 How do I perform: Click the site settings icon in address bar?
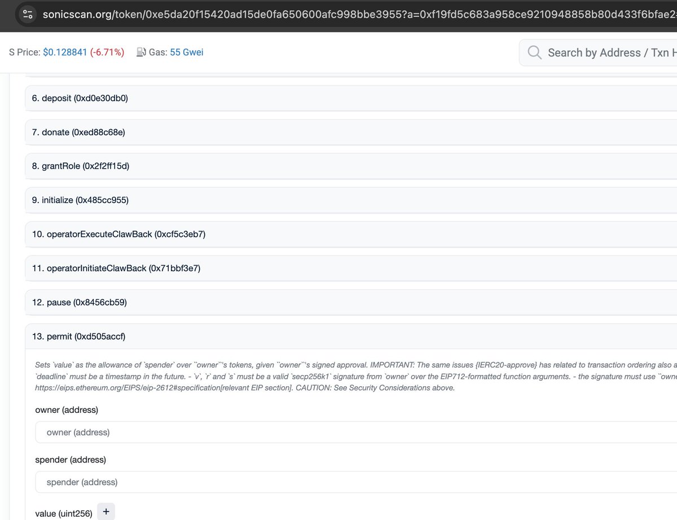28,14
